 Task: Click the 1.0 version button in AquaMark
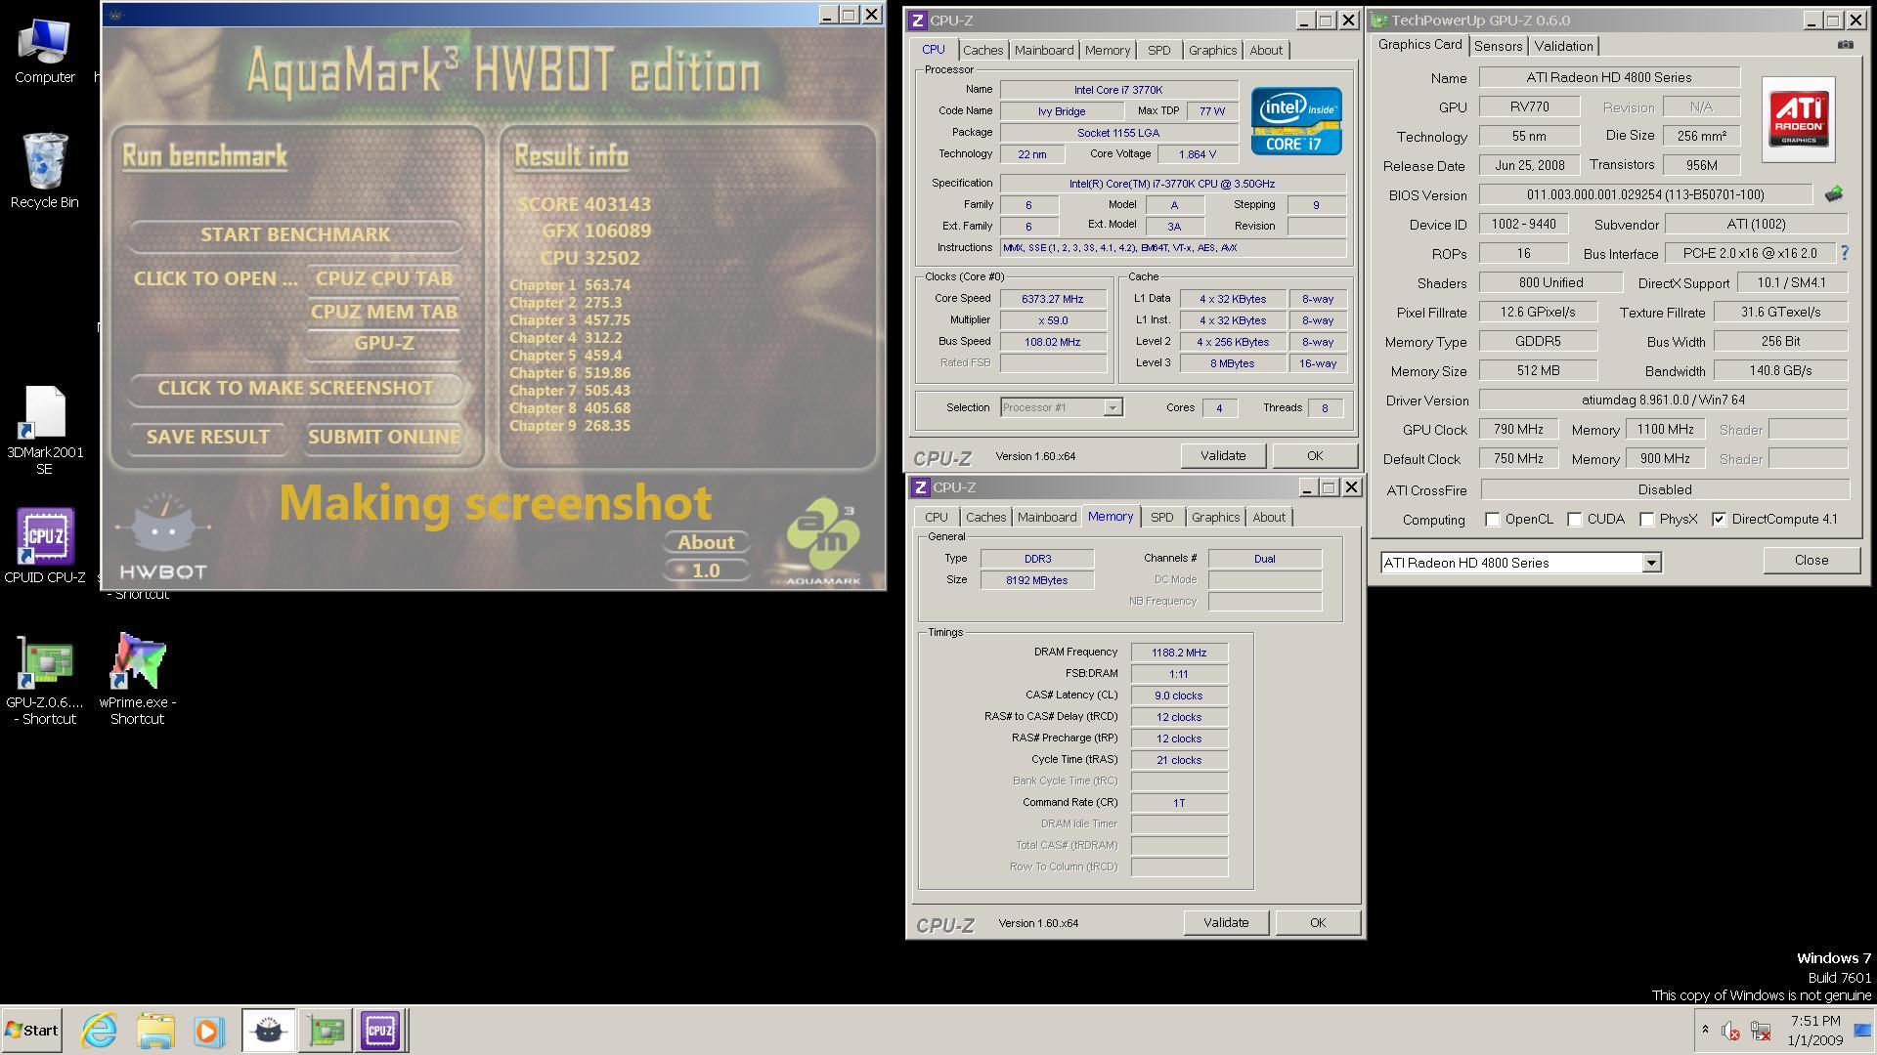pyautogui.click(x=706, y=570)
